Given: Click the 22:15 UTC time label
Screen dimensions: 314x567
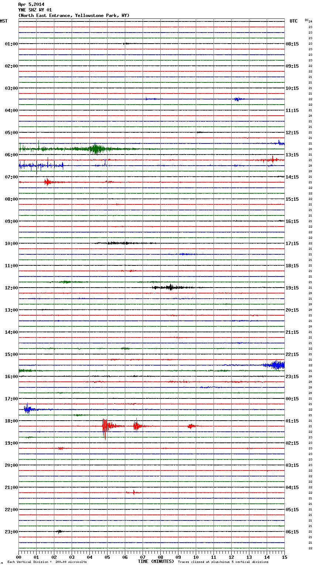Looking at the screenshot, I should (x=292, y=354).
